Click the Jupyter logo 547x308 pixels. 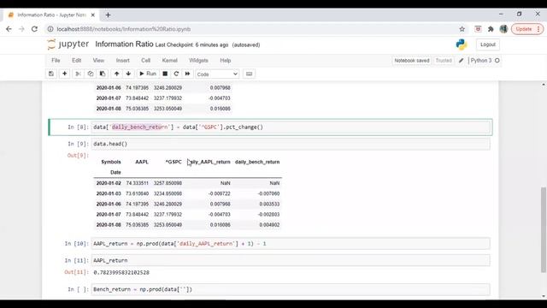68,44
